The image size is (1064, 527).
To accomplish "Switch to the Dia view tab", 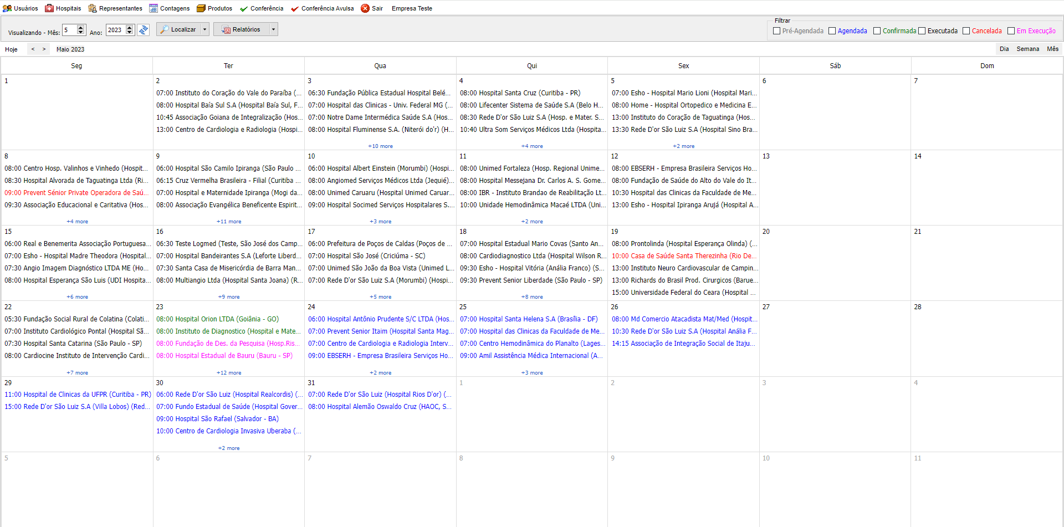I will (1004, 49).
